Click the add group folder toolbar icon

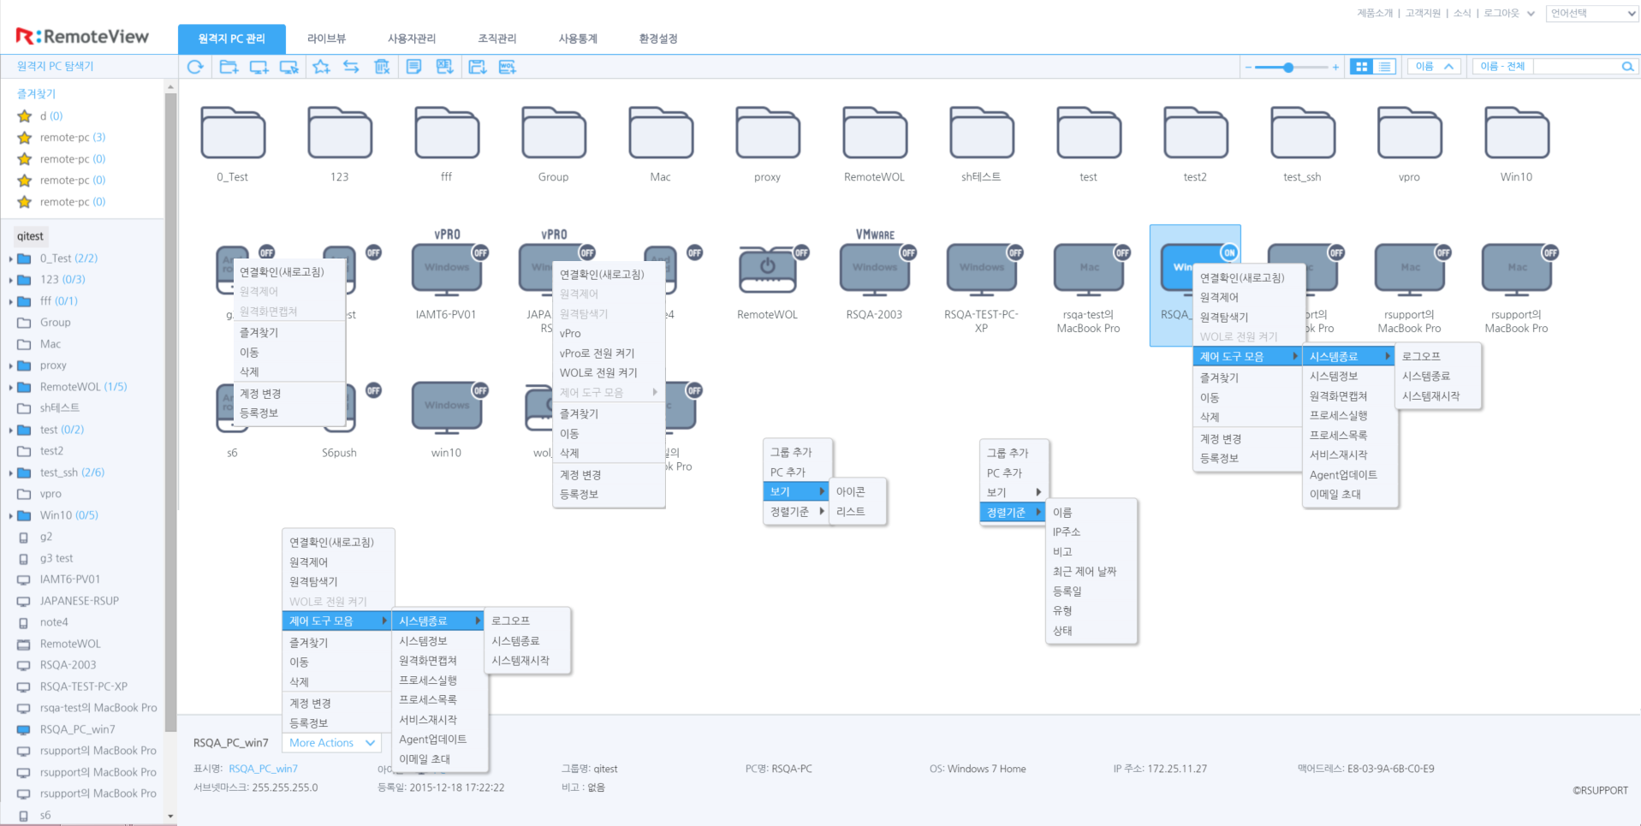coord(229,67)
